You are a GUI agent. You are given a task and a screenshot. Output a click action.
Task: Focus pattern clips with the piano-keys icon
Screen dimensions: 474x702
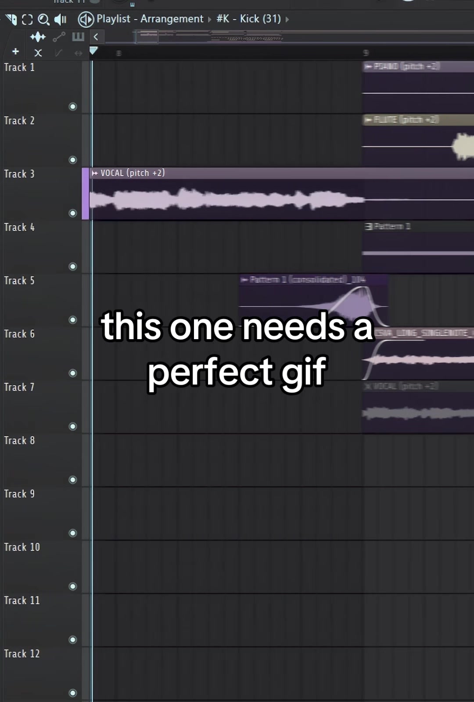pos(78,36)
